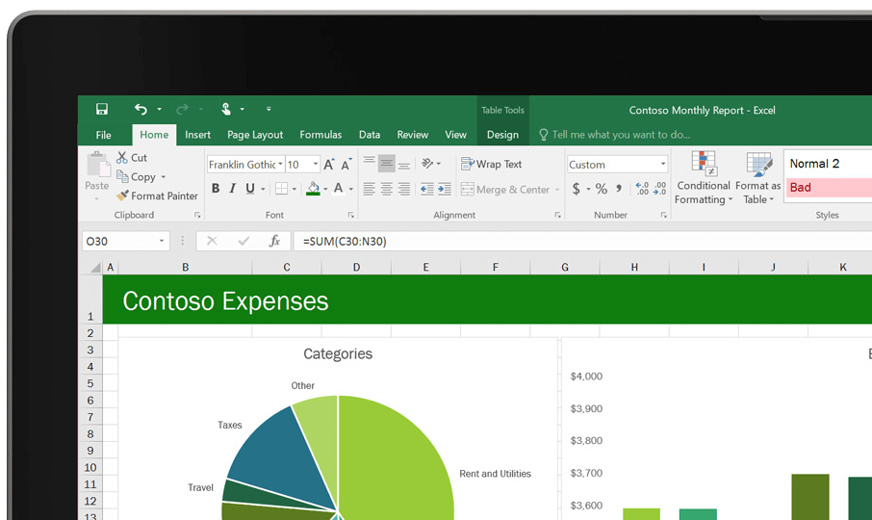
Task: Go to the Formulas tab
Action: coord(321,135)
